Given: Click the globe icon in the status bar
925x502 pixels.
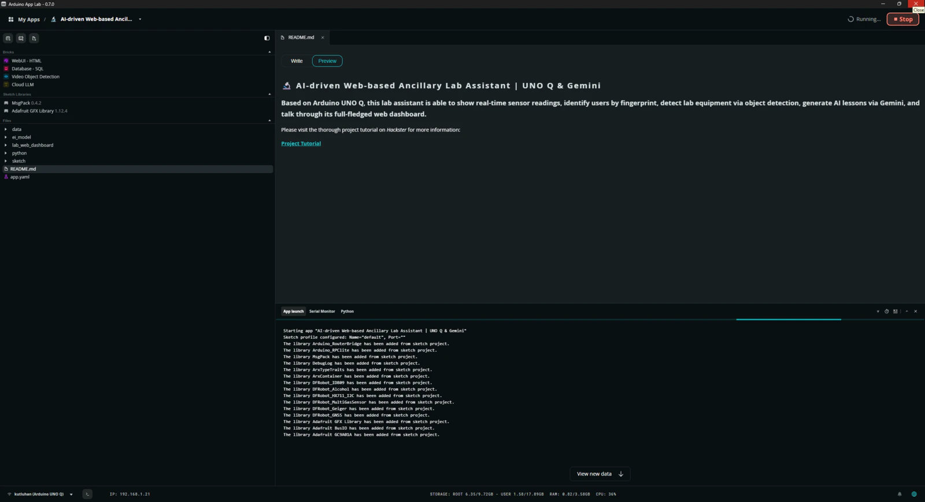Looking at the screenshot, I should (914, 494).
